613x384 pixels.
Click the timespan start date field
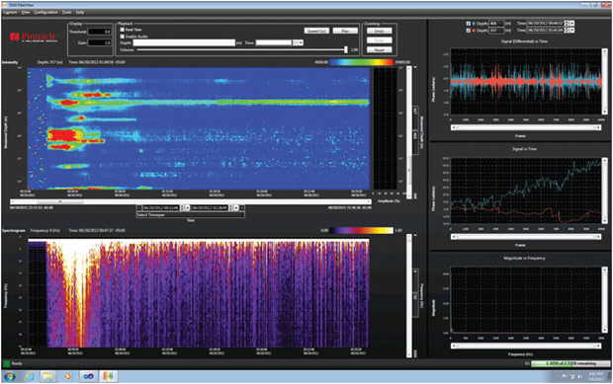[161, 208]
